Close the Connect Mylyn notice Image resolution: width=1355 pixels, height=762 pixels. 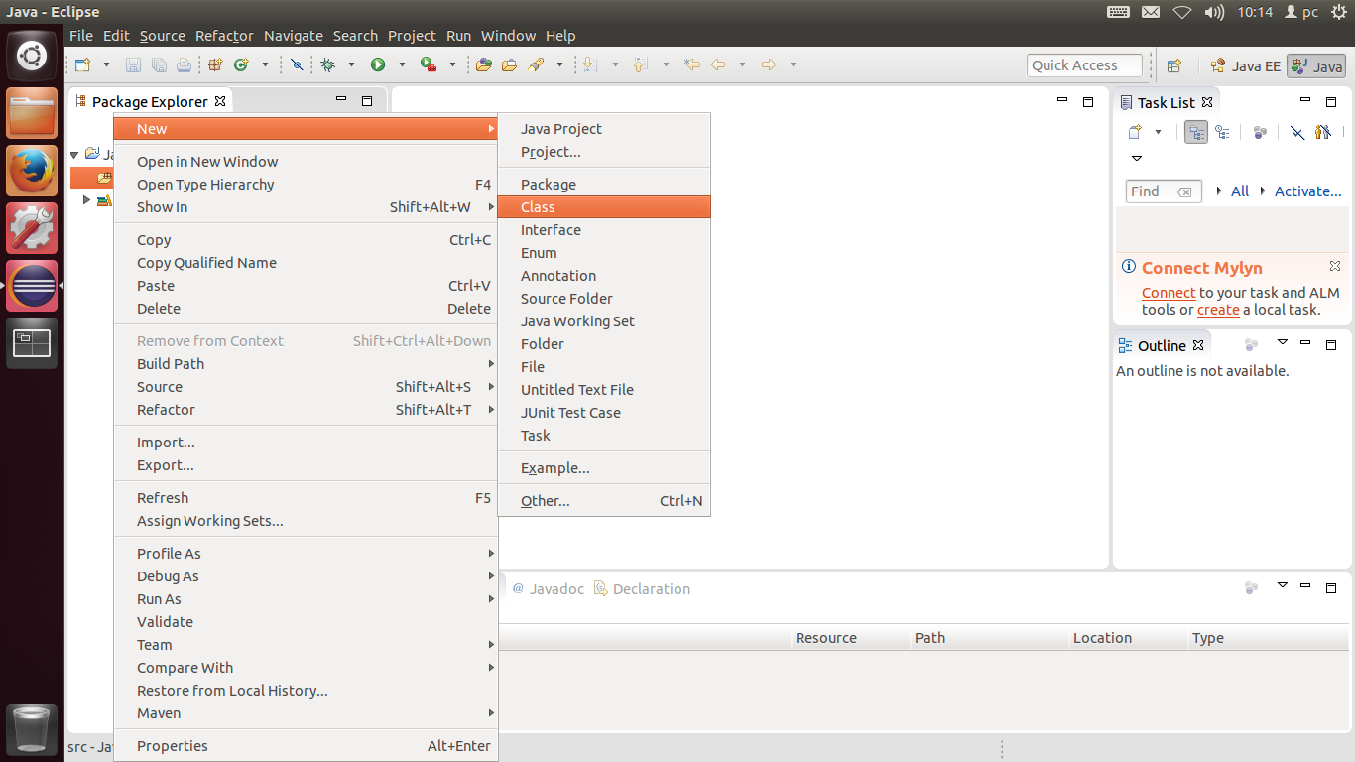1335,267
